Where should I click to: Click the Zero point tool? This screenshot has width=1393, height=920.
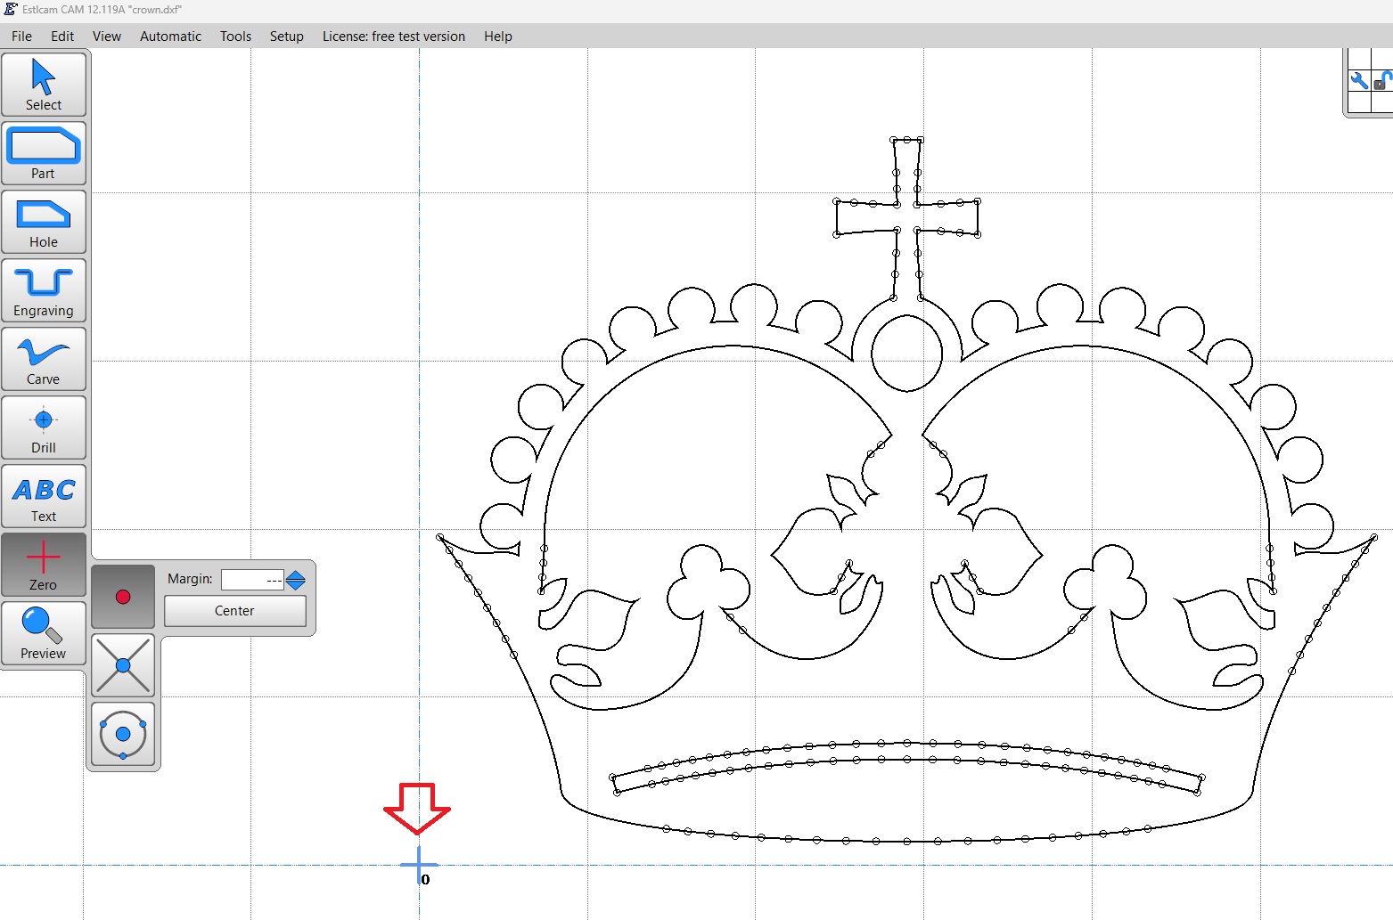coord(44,565)
